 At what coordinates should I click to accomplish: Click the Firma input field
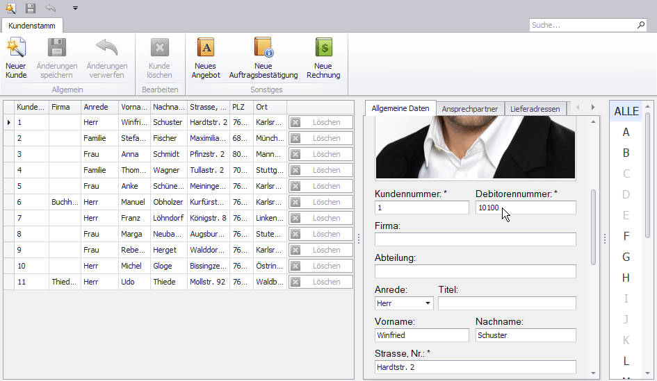point(475,239)
